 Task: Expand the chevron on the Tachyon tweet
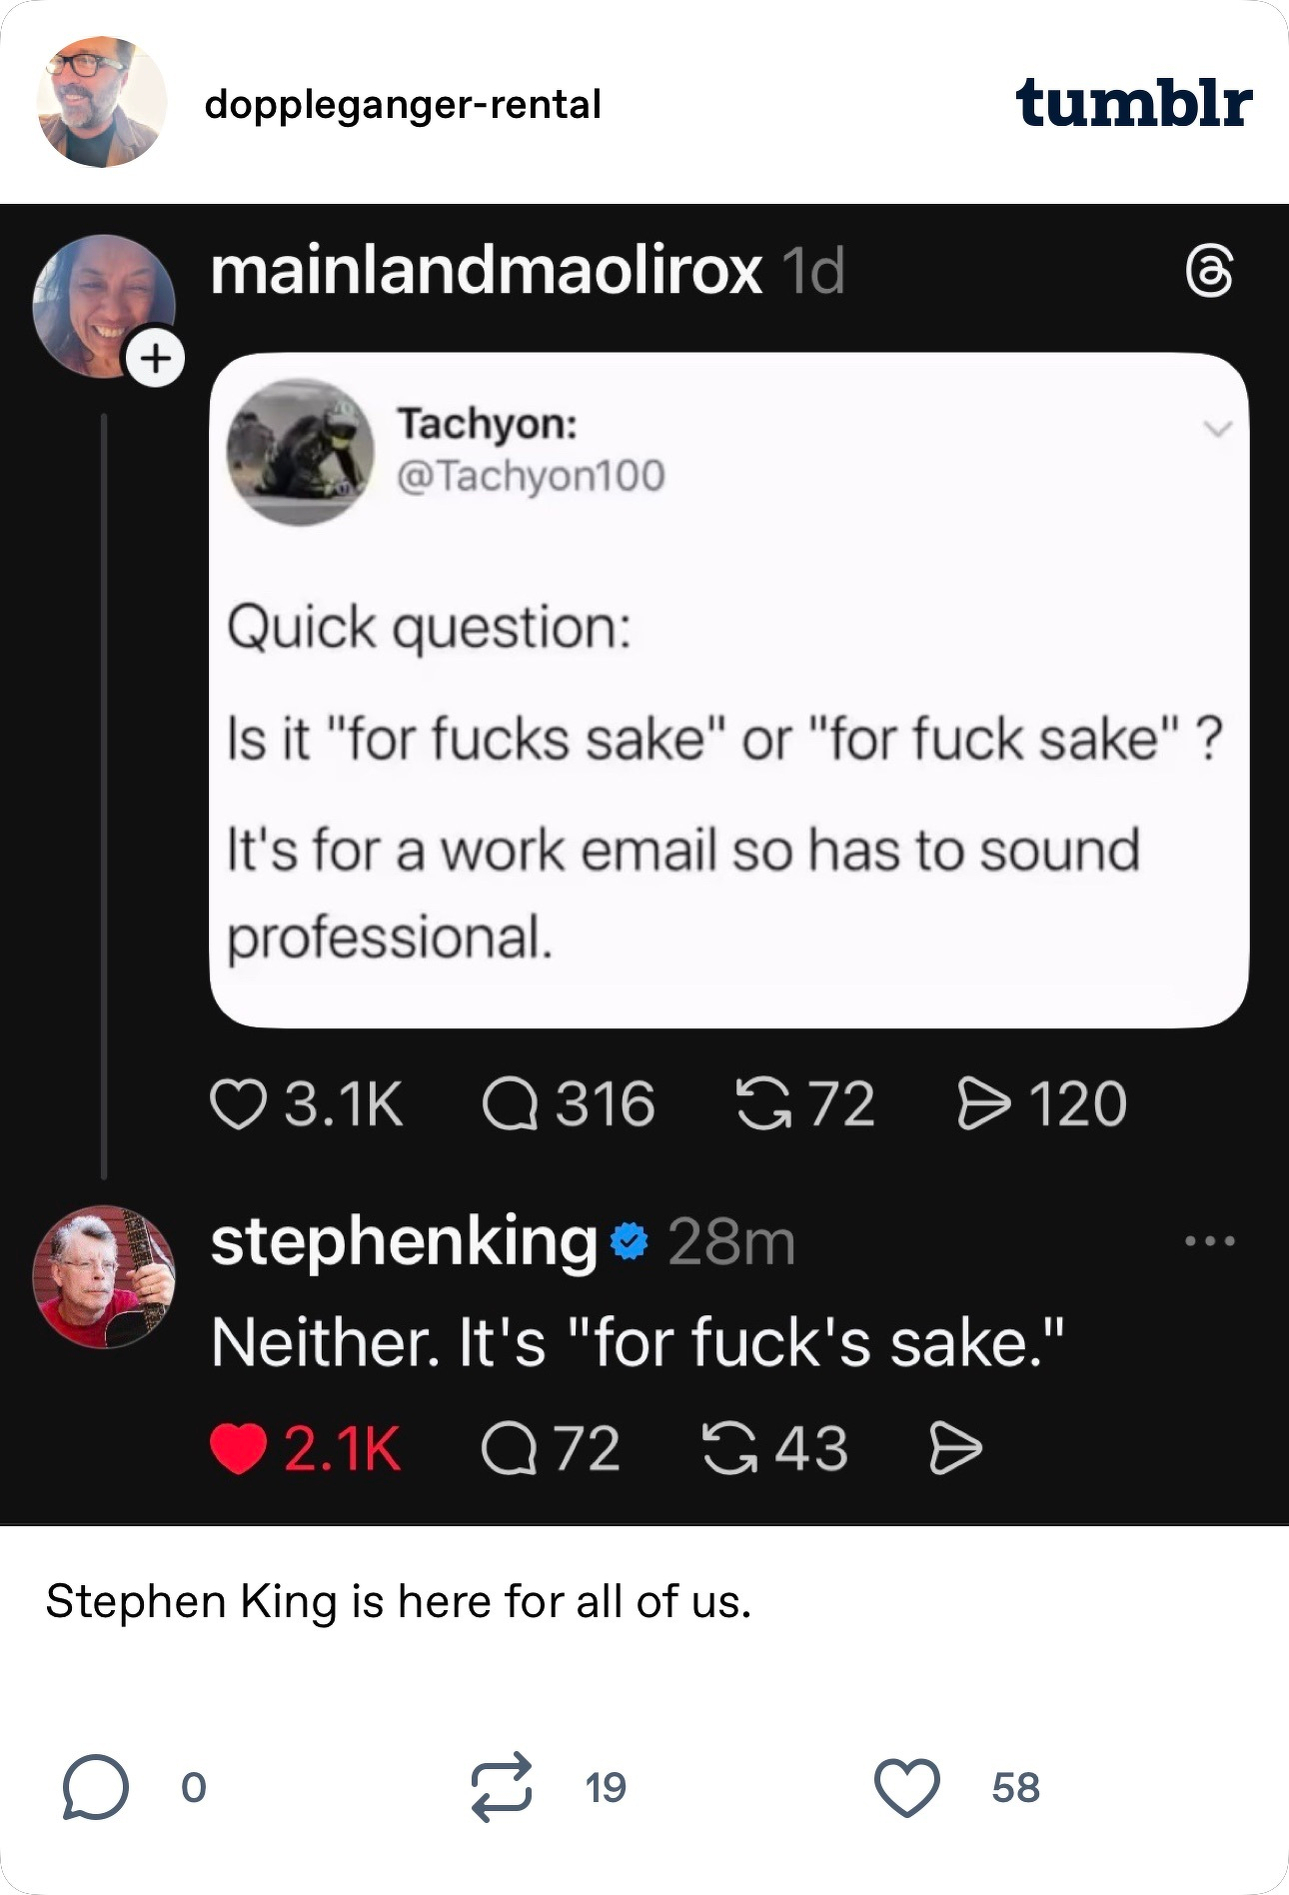tap(1217, 429)
